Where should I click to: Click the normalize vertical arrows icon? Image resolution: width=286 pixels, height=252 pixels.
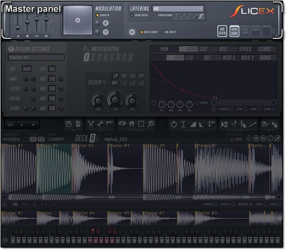click(183, 124)
